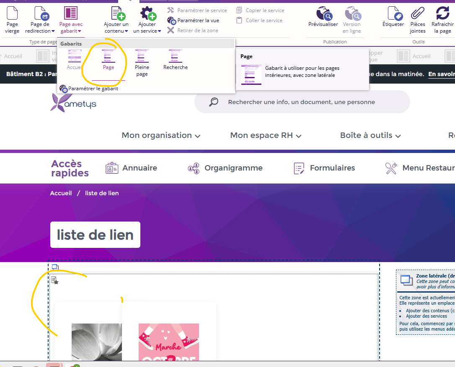Click the Prévisualiser icon

point(323,14)
